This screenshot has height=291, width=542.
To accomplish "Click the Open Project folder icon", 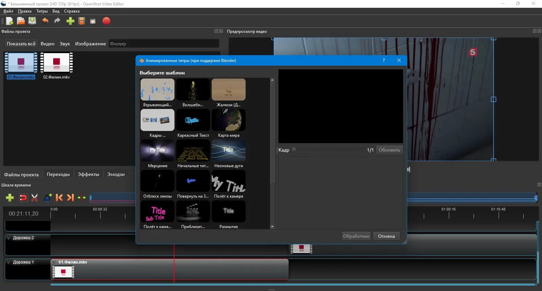I will click(21, 21).
